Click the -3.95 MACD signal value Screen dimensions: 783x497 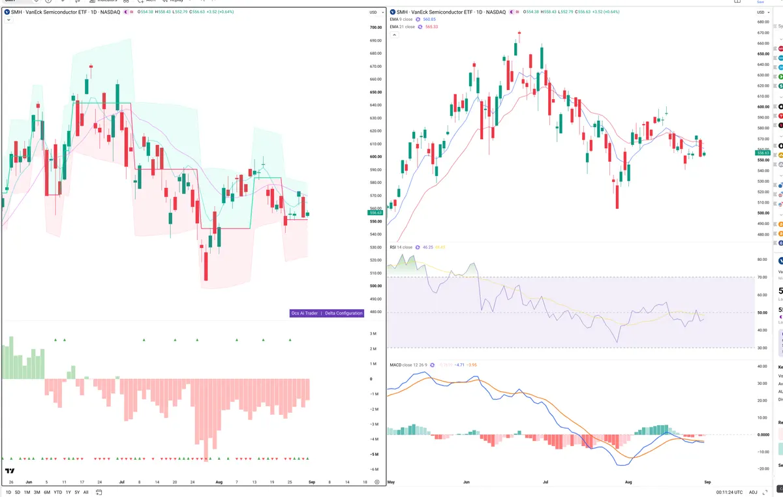click(x=472, y=365)
